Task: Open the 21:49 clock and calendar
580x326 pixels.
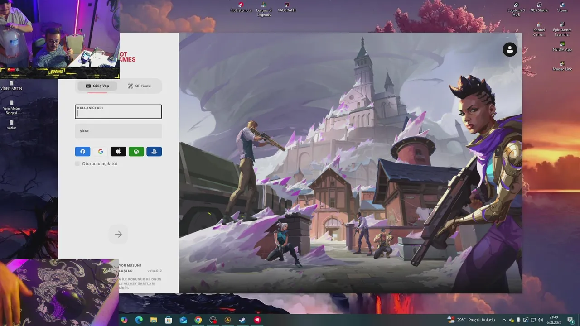Action: 554,320
